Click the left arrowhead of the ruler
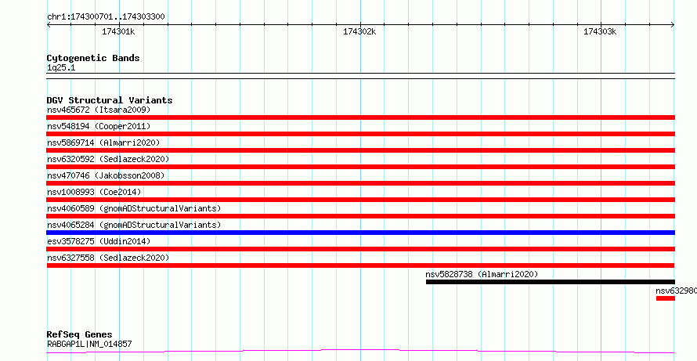Screen dimensions: 697x361 pyautogui.click(x=49, y=24)
